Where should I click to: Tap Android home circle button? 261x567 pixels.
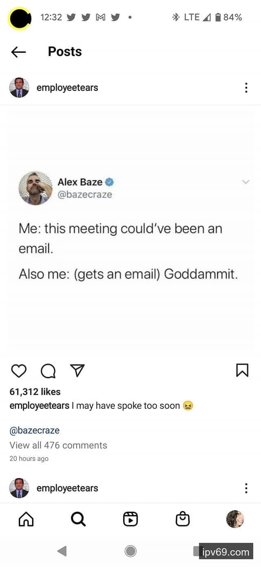(x=130, y=551)
